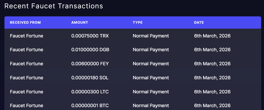This screenshot has width=264, height=110.
Task: Click Faucet Fortune in the BTC row
Action: click(26, 106)
